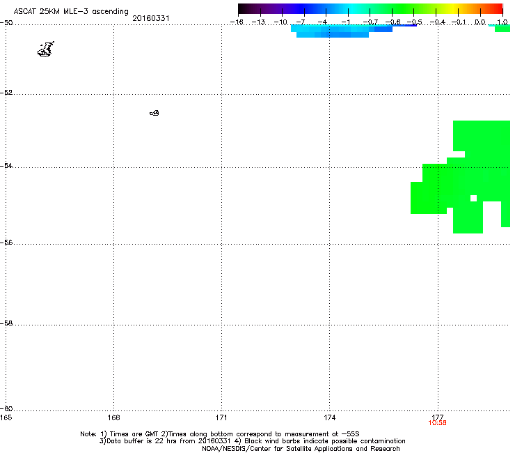Viewport: 515px width, 453px height.
Task: Select the -54 latitude label
Action: (x=6, y=165)
